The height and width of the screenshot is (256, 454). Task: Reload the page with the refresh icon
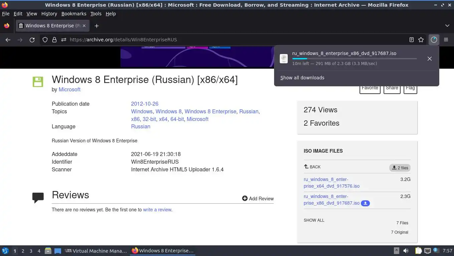click(32, 40)
